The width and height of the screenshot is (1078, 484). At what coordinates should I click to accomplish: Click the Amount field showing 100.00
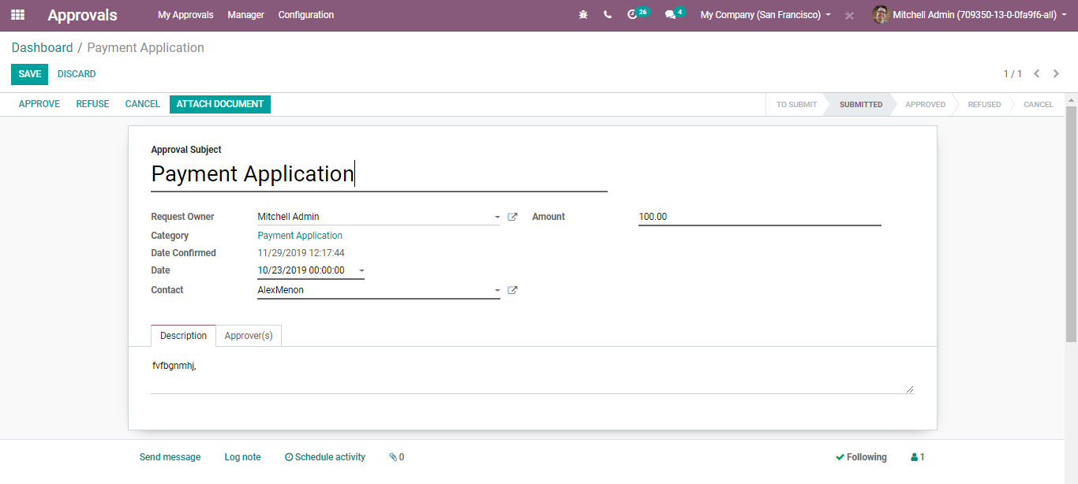point(759,217)
